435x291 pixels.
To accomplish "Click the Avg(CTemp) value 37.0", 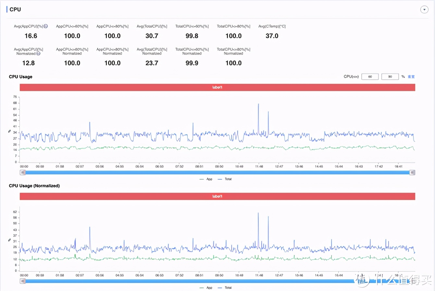I will pos(272,36).
